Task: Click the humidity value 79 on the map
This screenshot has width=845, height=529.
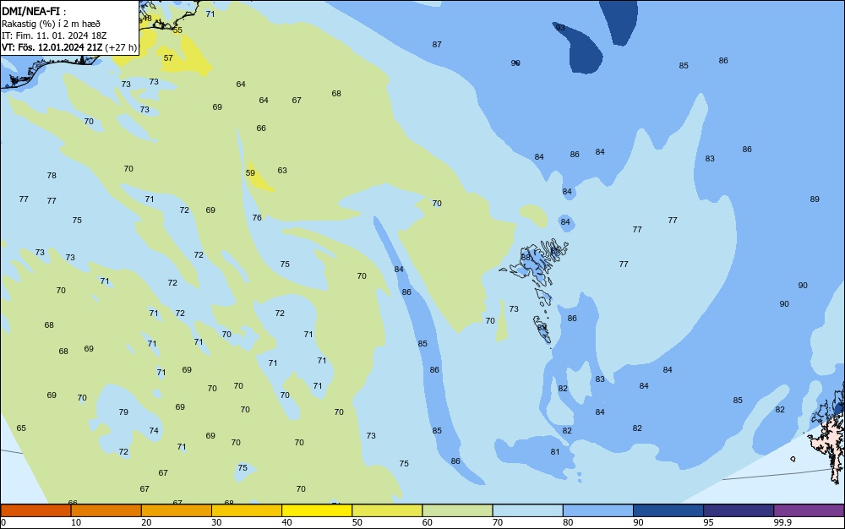Action: click(123, 412)
